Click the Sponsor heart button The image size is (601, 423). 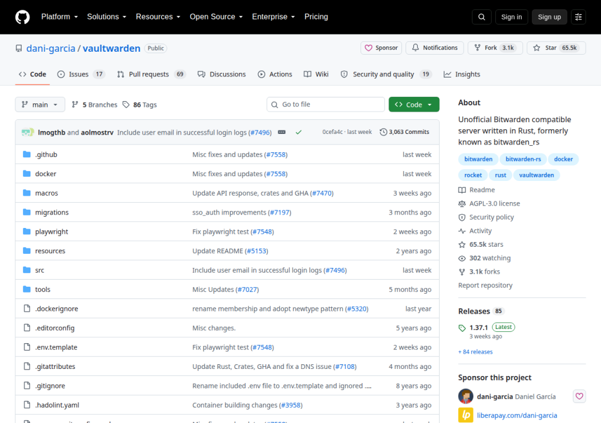pos(381,48)
